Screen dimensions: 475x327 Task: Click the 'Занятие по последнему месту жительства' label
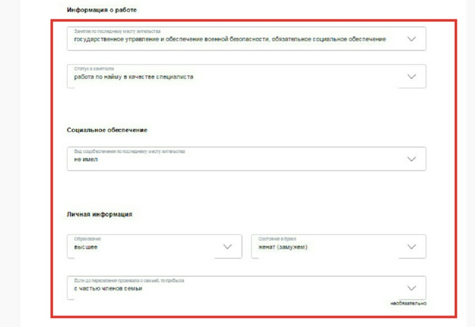(117, 32)
